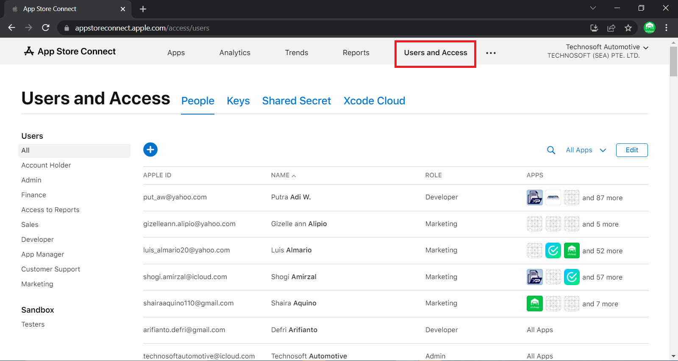Open the green browser profile avatar
The image size is (678, 361).
coord(649,28)
